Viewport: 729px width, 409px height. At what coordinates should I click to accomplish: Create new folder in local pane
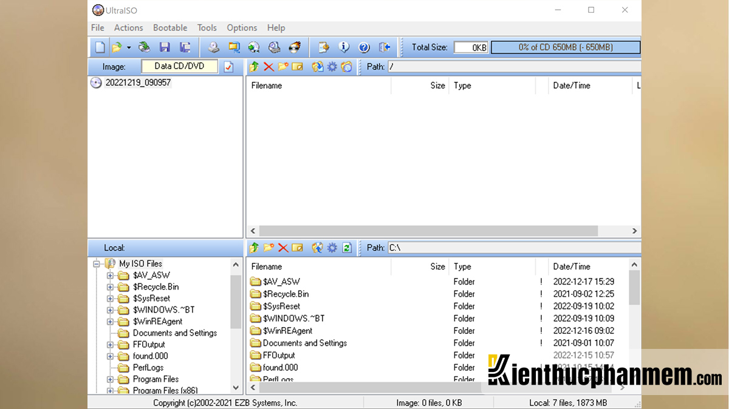[x=269, y=248]
